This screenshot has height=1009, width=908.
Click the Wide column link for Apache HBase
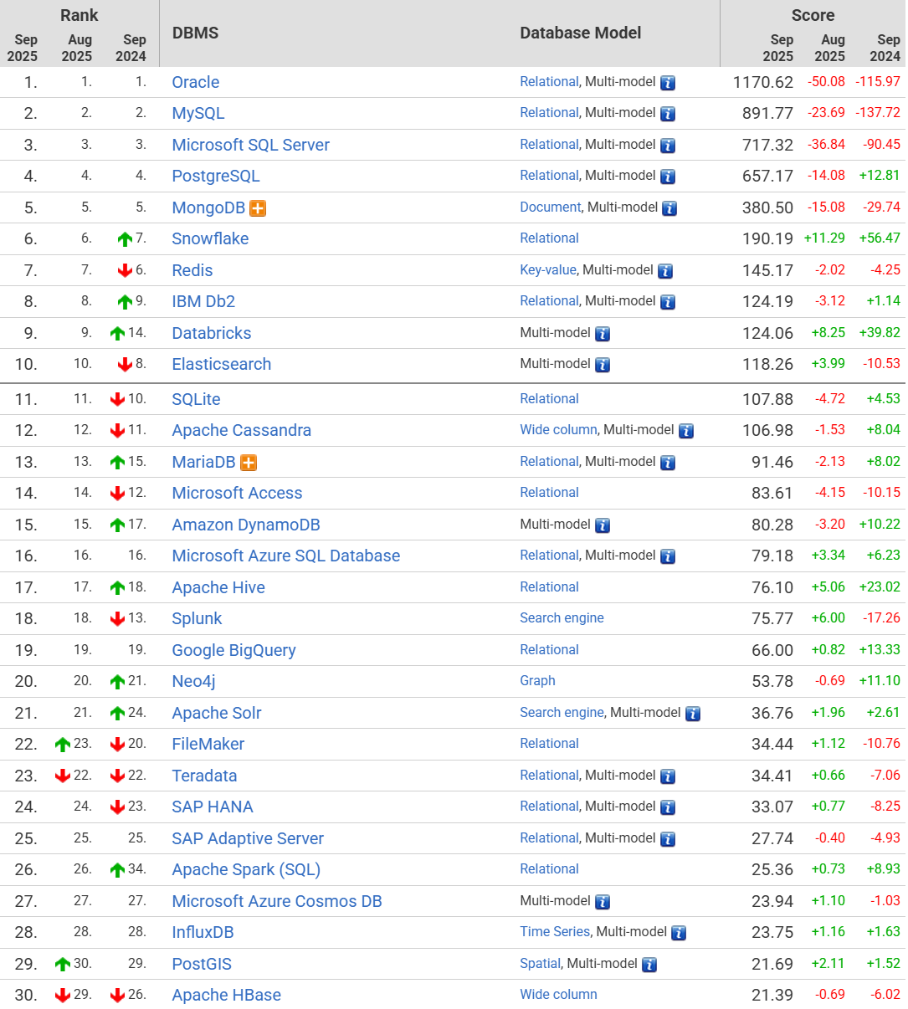(x=558, y=994)
